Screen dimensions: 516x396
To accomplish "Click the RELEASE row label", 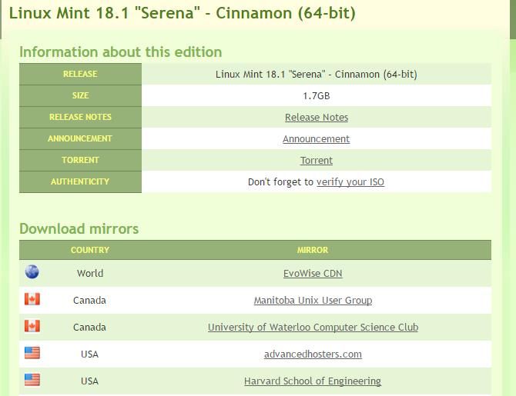I will coord(80,75).
